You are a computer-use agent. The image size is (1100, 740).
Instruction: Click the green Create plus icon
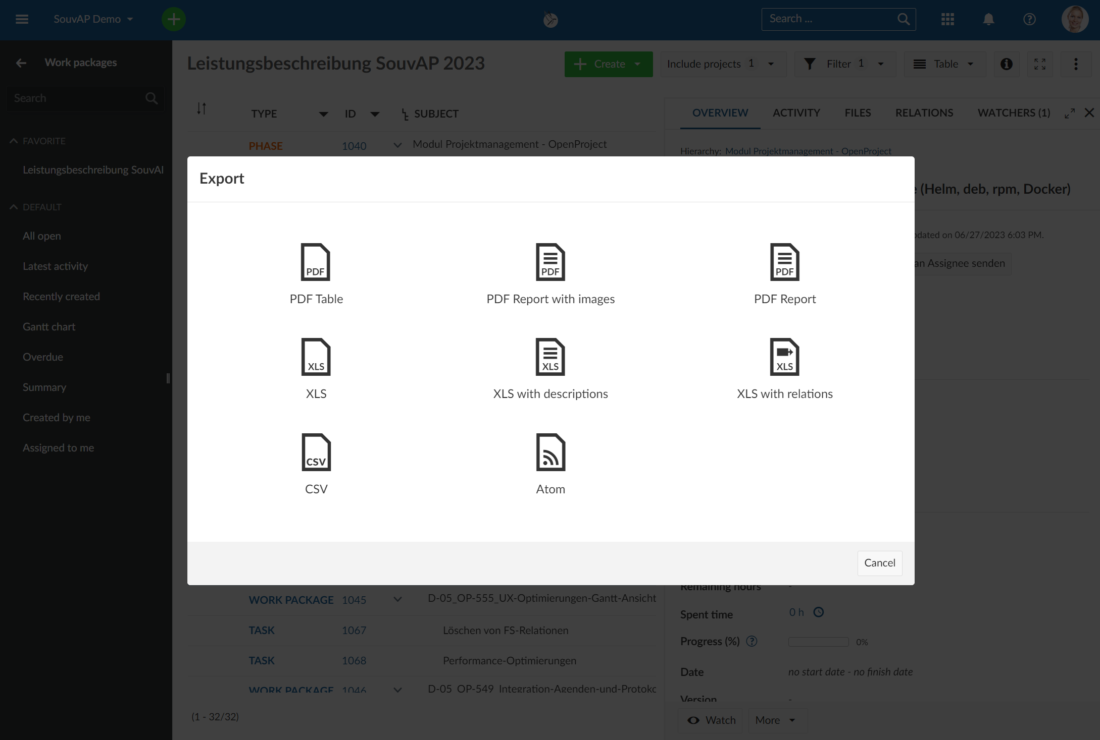pyautogui.click(x=174, y=19)
